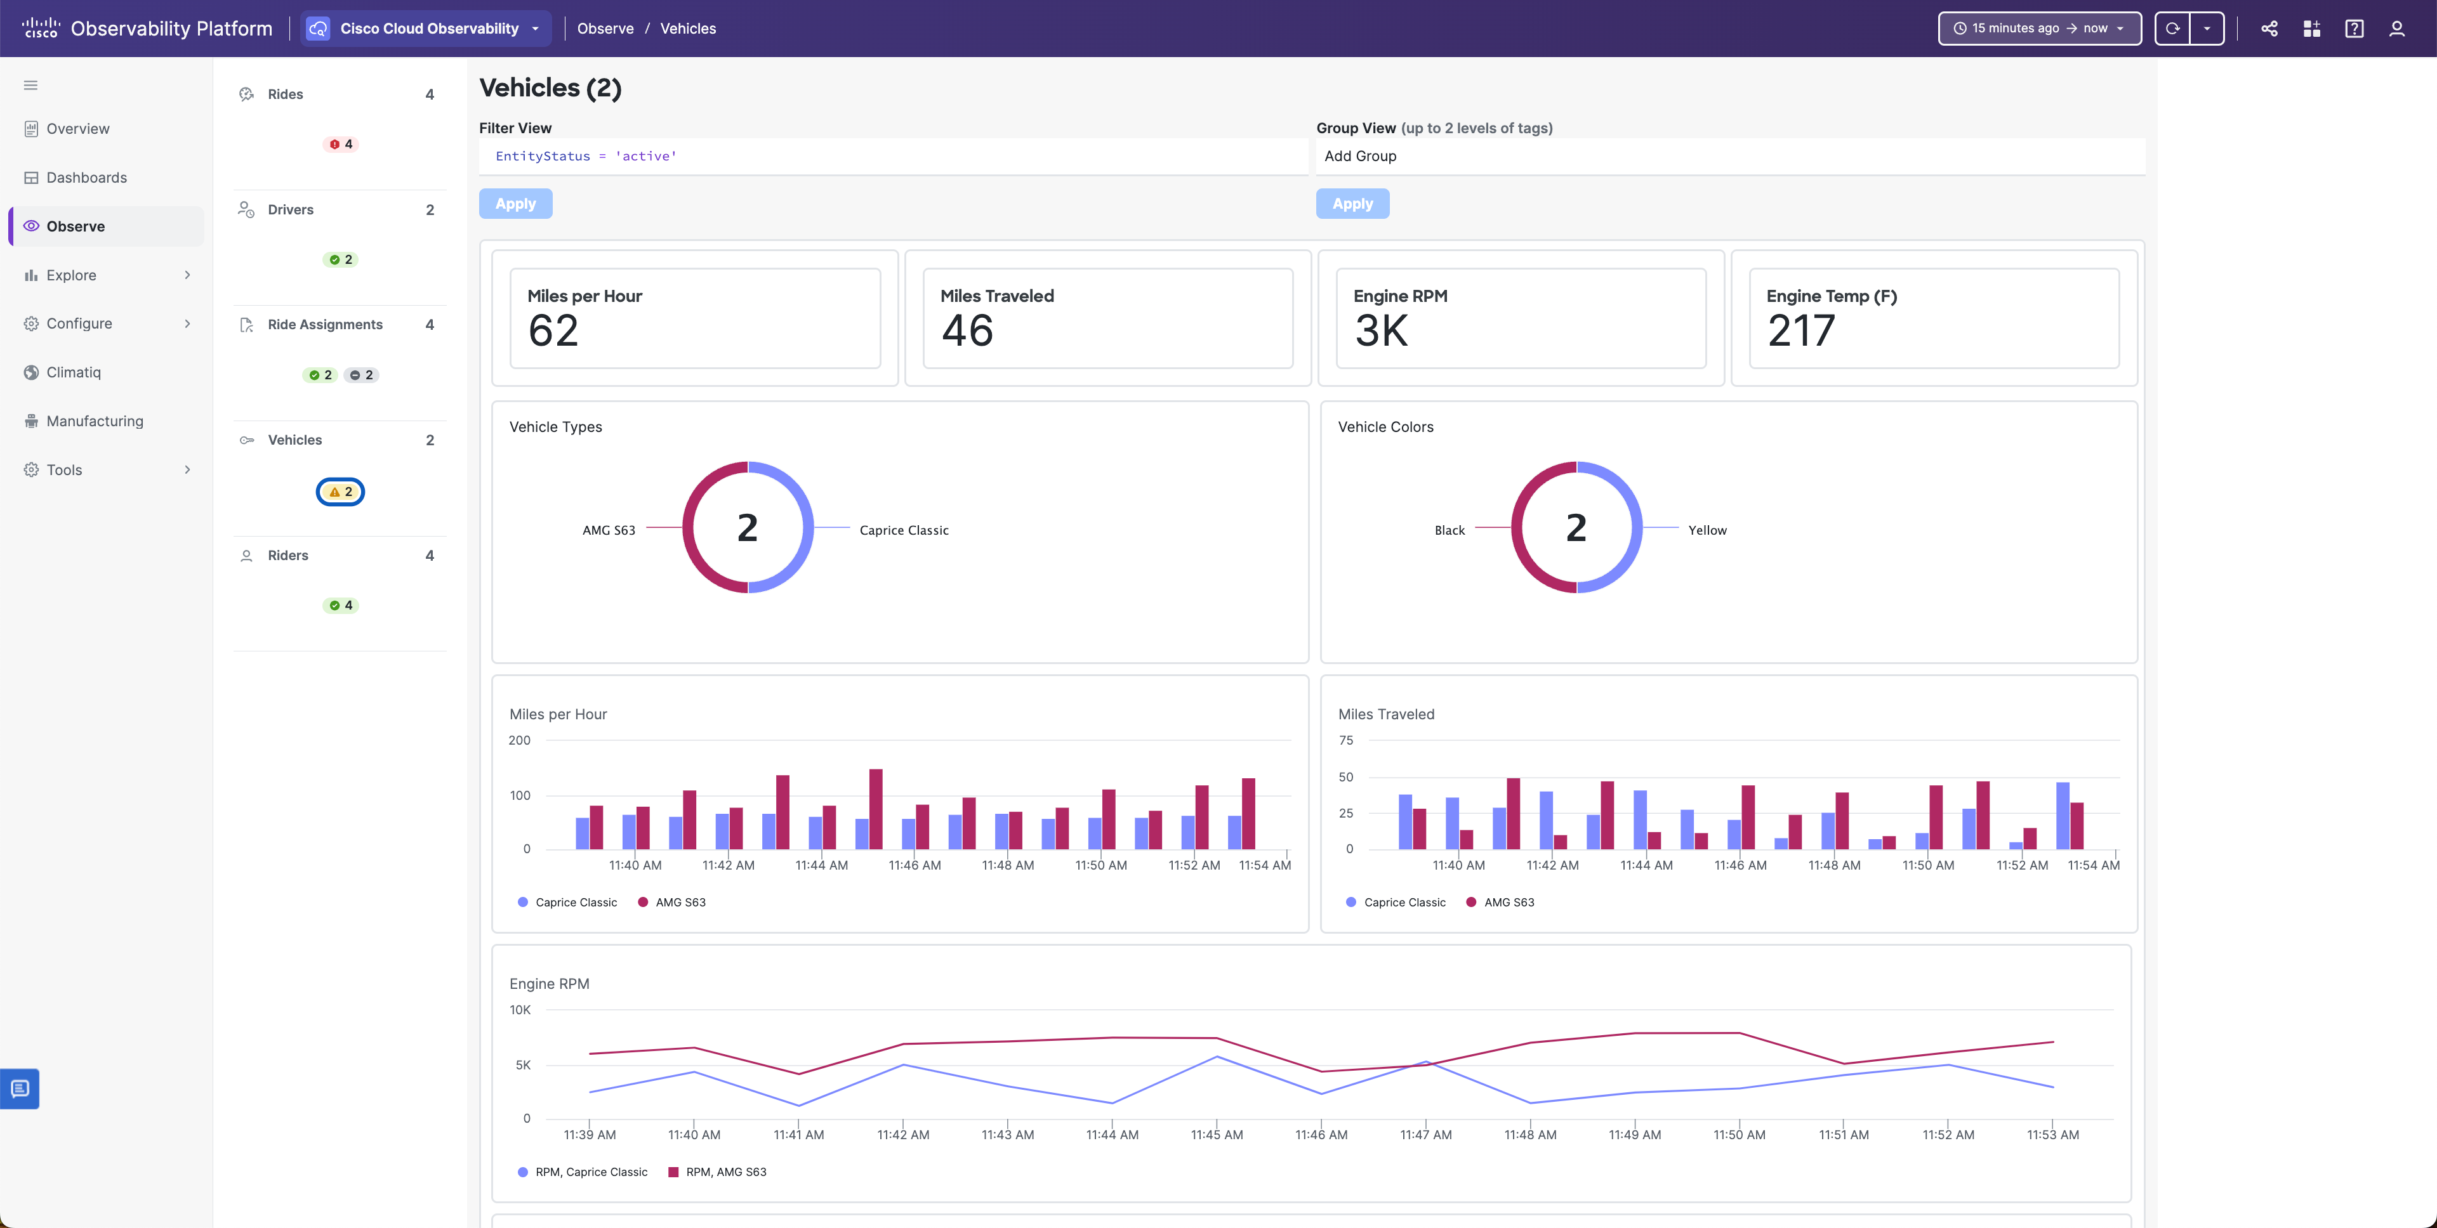Screen dimensions: 2437x1228
Task: Click the refresh icon button
Action: tap(2172, 29)
